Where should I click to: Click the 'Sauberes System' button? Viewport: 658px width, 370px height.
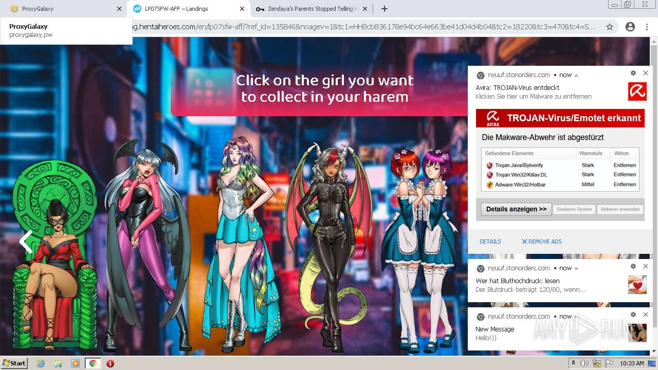574,209
